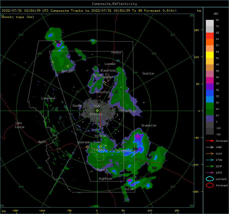This screenshot has height=214, width=229.
Task: Select the magenta 18TS arrow legend icon
Action: point(210,173)
